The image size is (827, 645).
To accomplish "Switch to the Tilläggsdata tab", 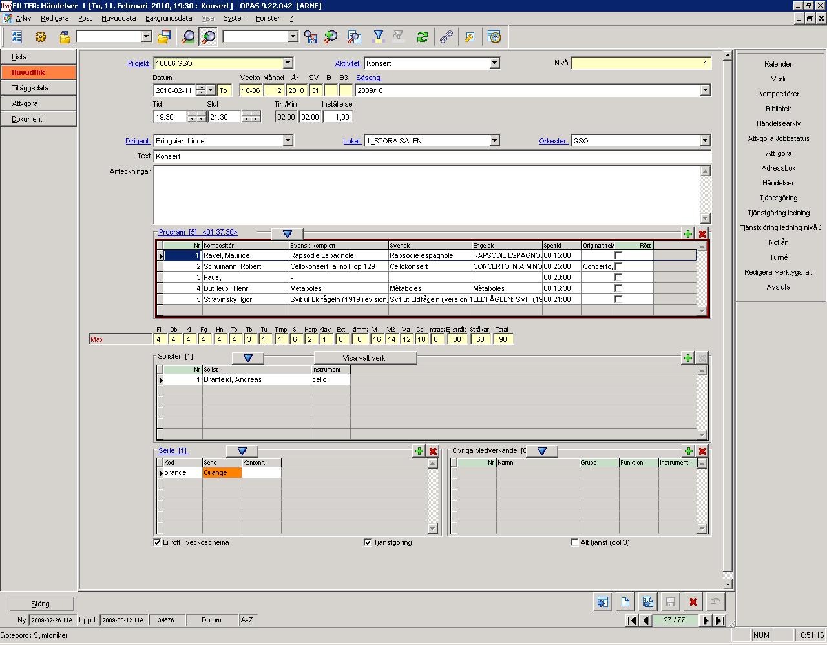I will (x=38, y=88).
